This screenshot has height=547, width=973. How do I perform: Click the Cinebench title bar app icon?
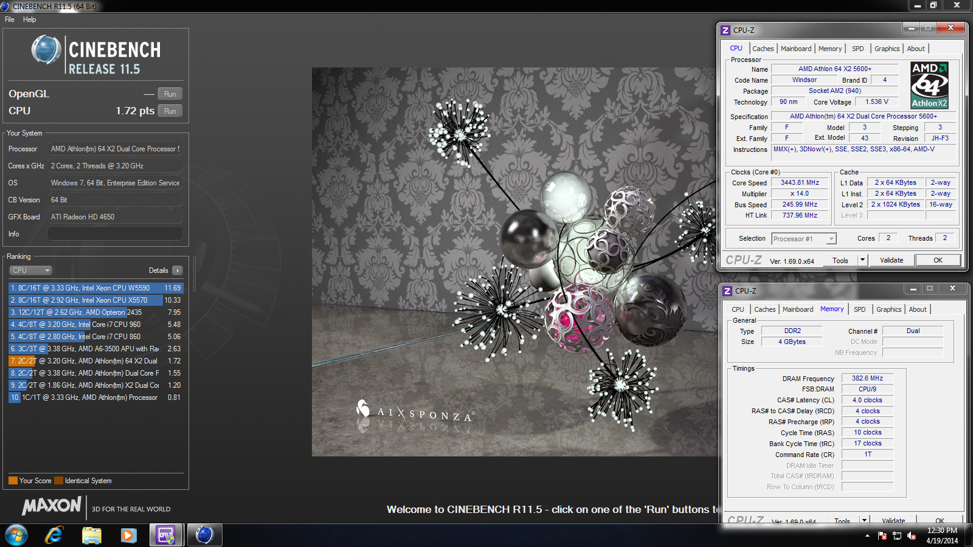[x=5, y=6]
